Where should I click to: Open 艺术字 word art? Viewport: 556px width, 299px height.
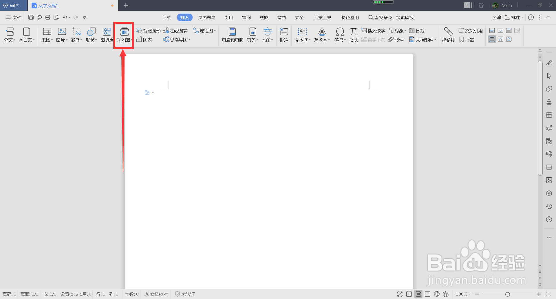pos(322,35)
